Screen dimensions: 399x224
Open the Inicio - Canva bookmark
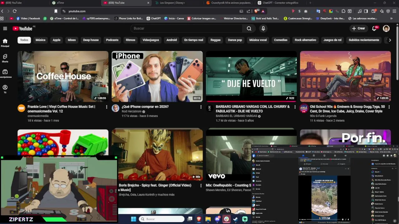[x=174, y=18]
